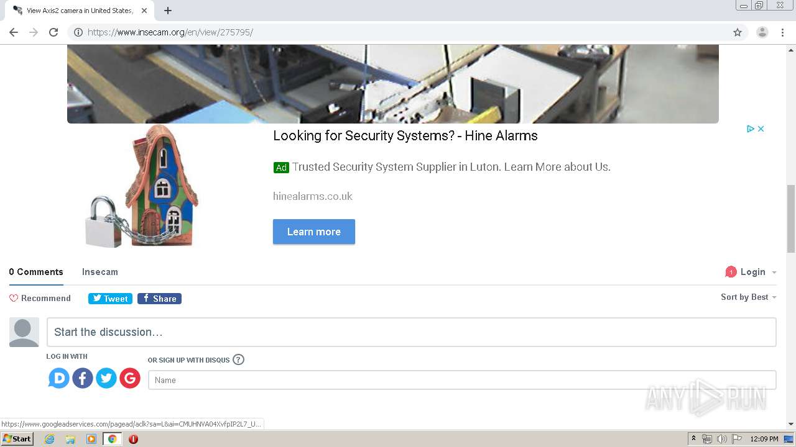
Task: Open the AdChoices triangle icon
Action: point(751,129)
